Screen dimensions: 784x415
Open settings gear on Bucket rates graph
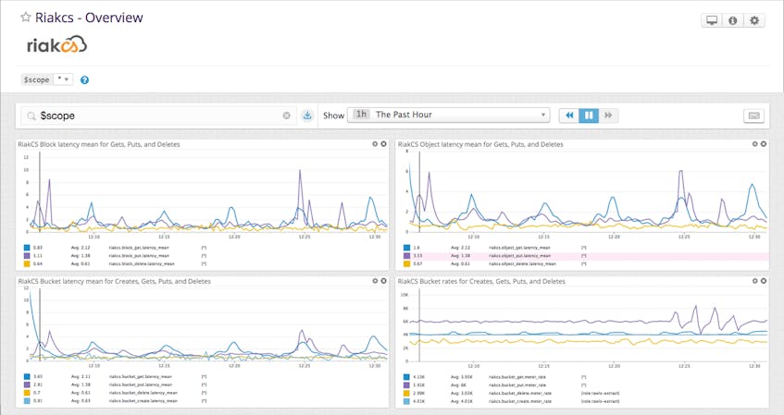click(755, 281)
